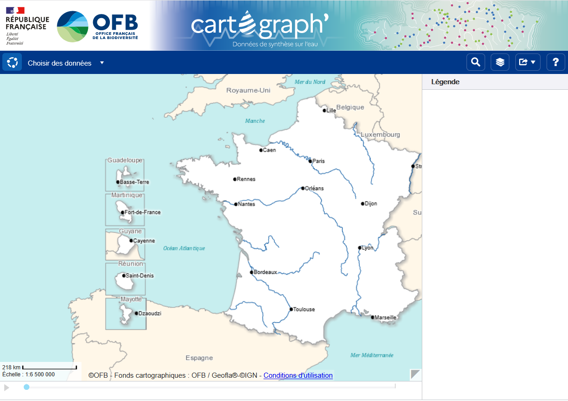Click the République Française logo
Screen dimensions: 568x401
point(27,26)
